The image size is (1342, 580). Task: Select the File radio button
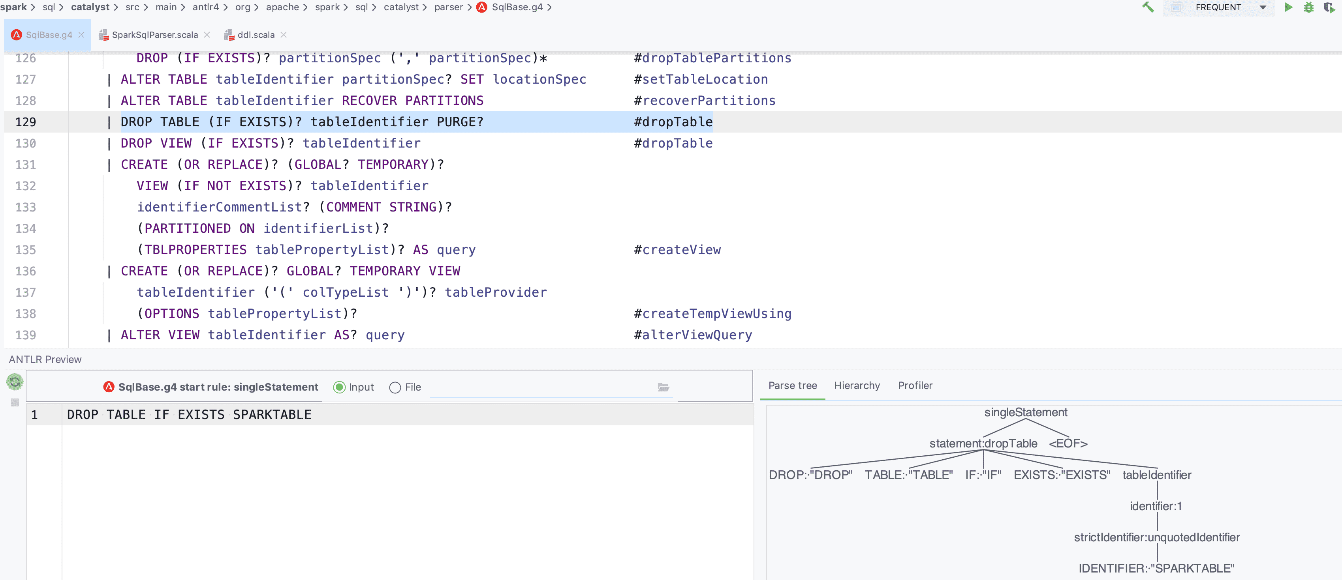click(395, 387)
